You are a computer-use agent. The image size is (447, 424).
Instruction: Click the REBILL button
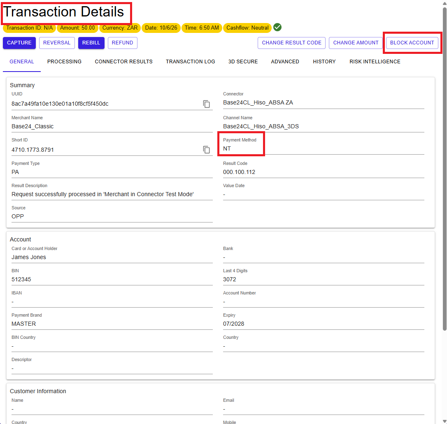(x=91, y=43)
